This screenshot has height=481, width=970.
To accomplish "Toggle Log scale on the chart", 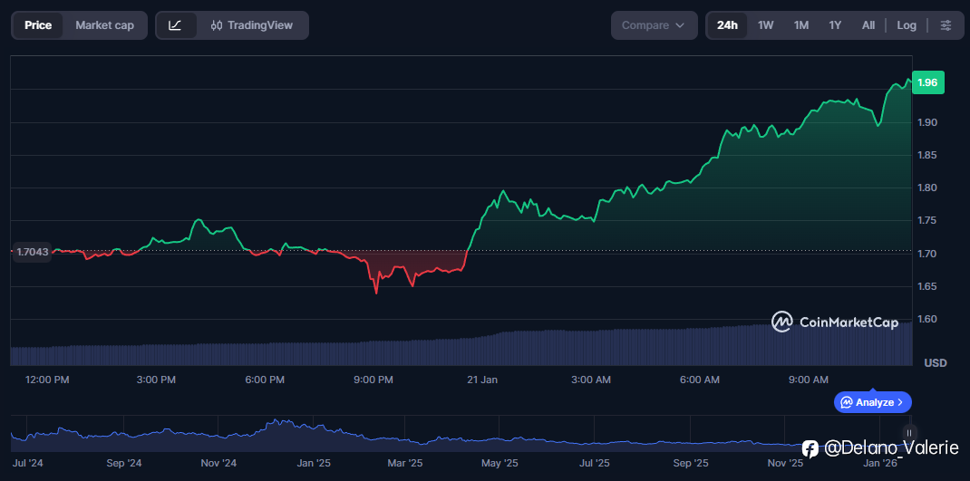I will pyautogui.click(x=907, y=25).
